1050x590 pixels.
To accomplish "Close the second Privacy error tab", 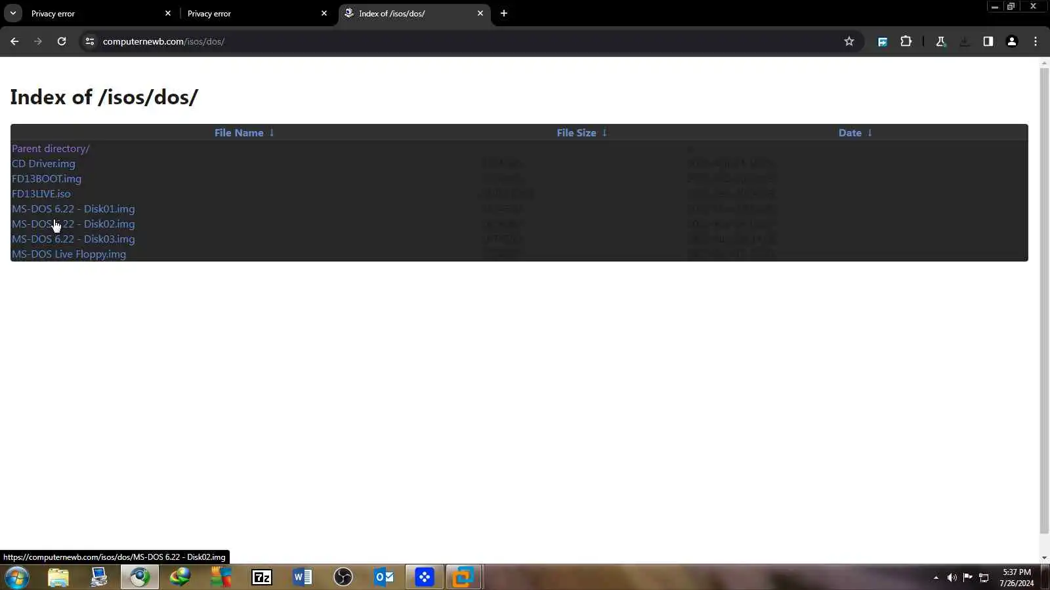I will [324, 13].
